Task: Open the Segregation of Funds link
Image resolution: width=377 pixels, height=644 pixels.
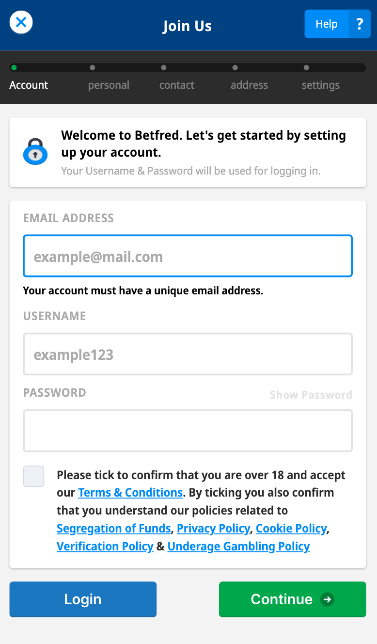Action: (114, 529)
